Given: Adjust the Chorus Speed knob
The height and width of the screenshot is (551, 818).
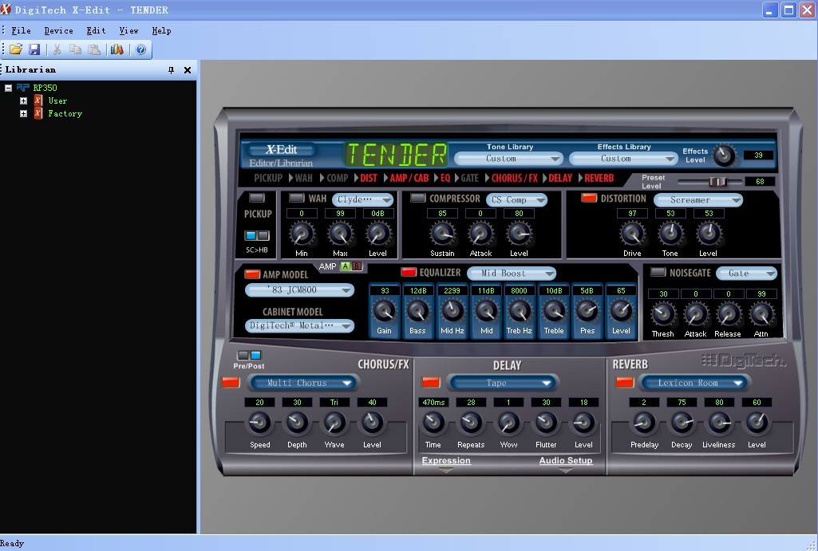Looking at the screenshot, I should pyautogui.click(x=259, y=423).
